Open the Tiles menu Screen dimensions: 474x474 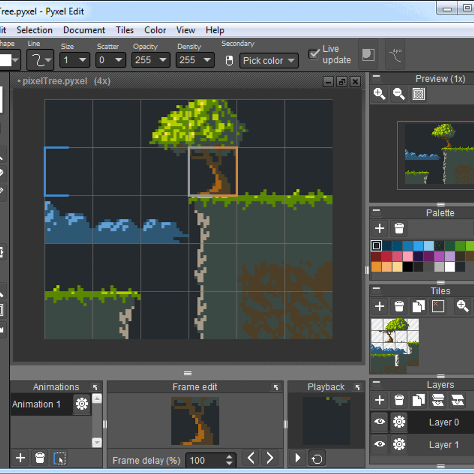(x=125, y=30)
